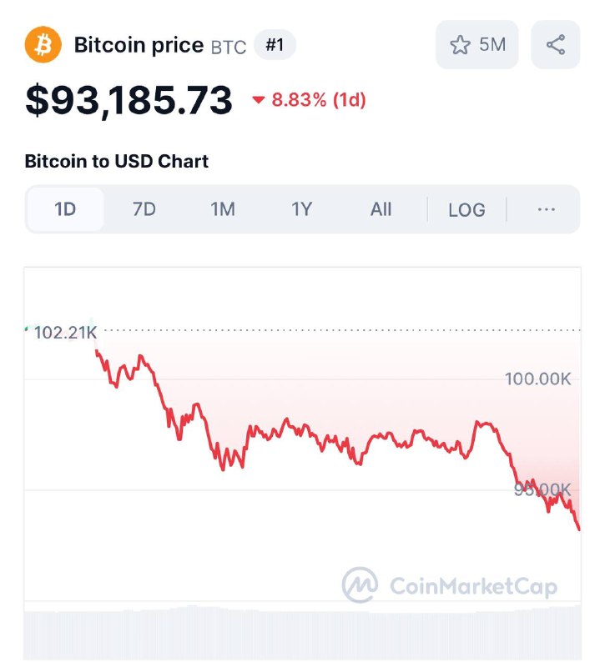
Task: Click the BTC ticker symbol
Action: pyautogui.click(x=229, y=48)
